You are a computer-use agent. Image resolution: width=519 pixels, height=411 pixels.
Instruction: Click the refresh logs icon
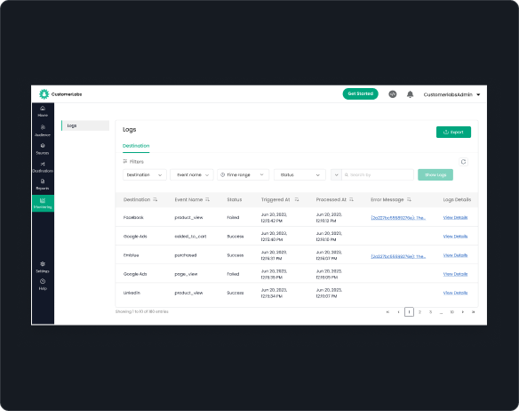click(463, 162)
